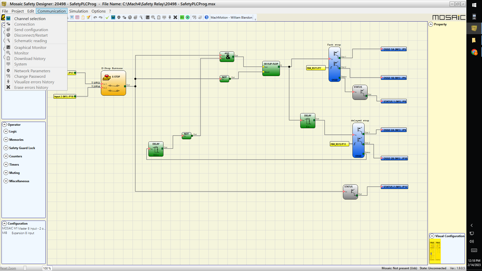Click the green validate checkmark icon
This screenshot has width=482, height=271.
pos(107,17)
